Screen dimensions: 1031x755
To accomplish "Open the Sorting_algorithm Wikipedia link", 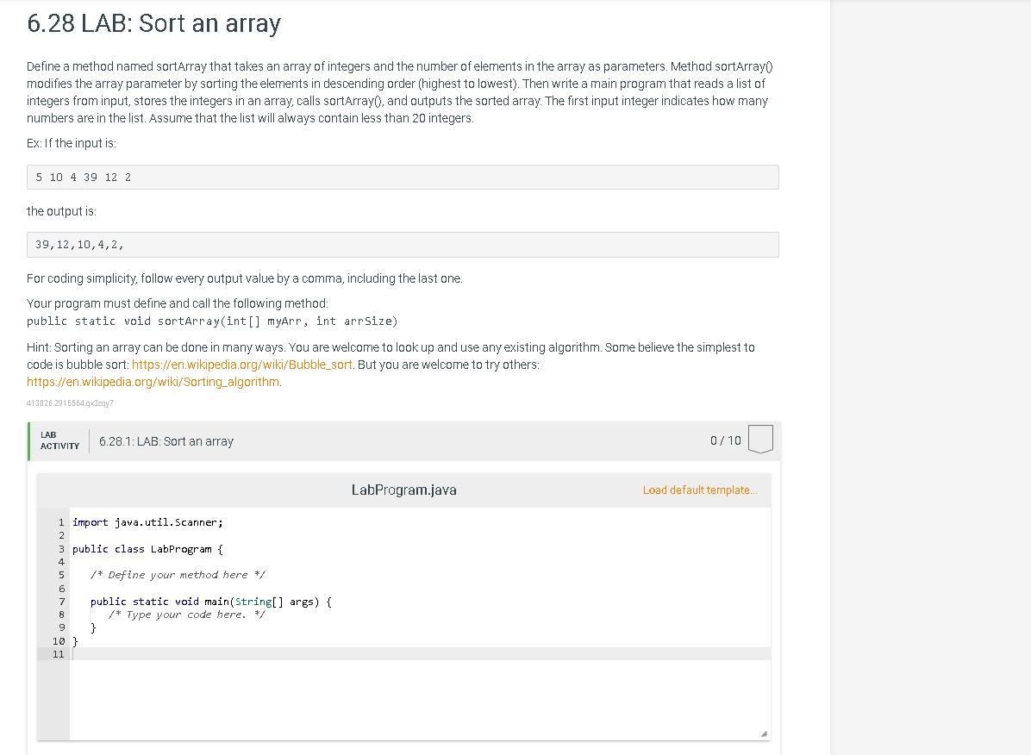I will point(152,381).
